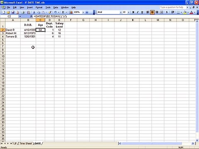
Task: Click the Permission icon in the toolbar
Action: (17, 12)
